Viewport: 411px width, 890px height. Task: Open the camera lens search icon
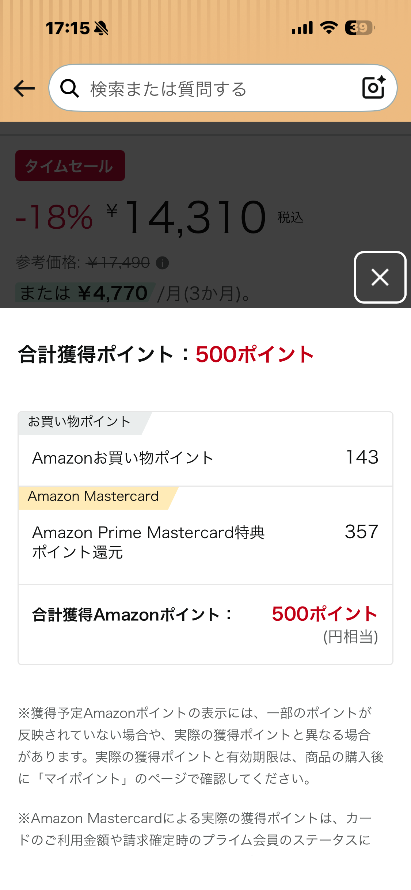coord(373,88)
